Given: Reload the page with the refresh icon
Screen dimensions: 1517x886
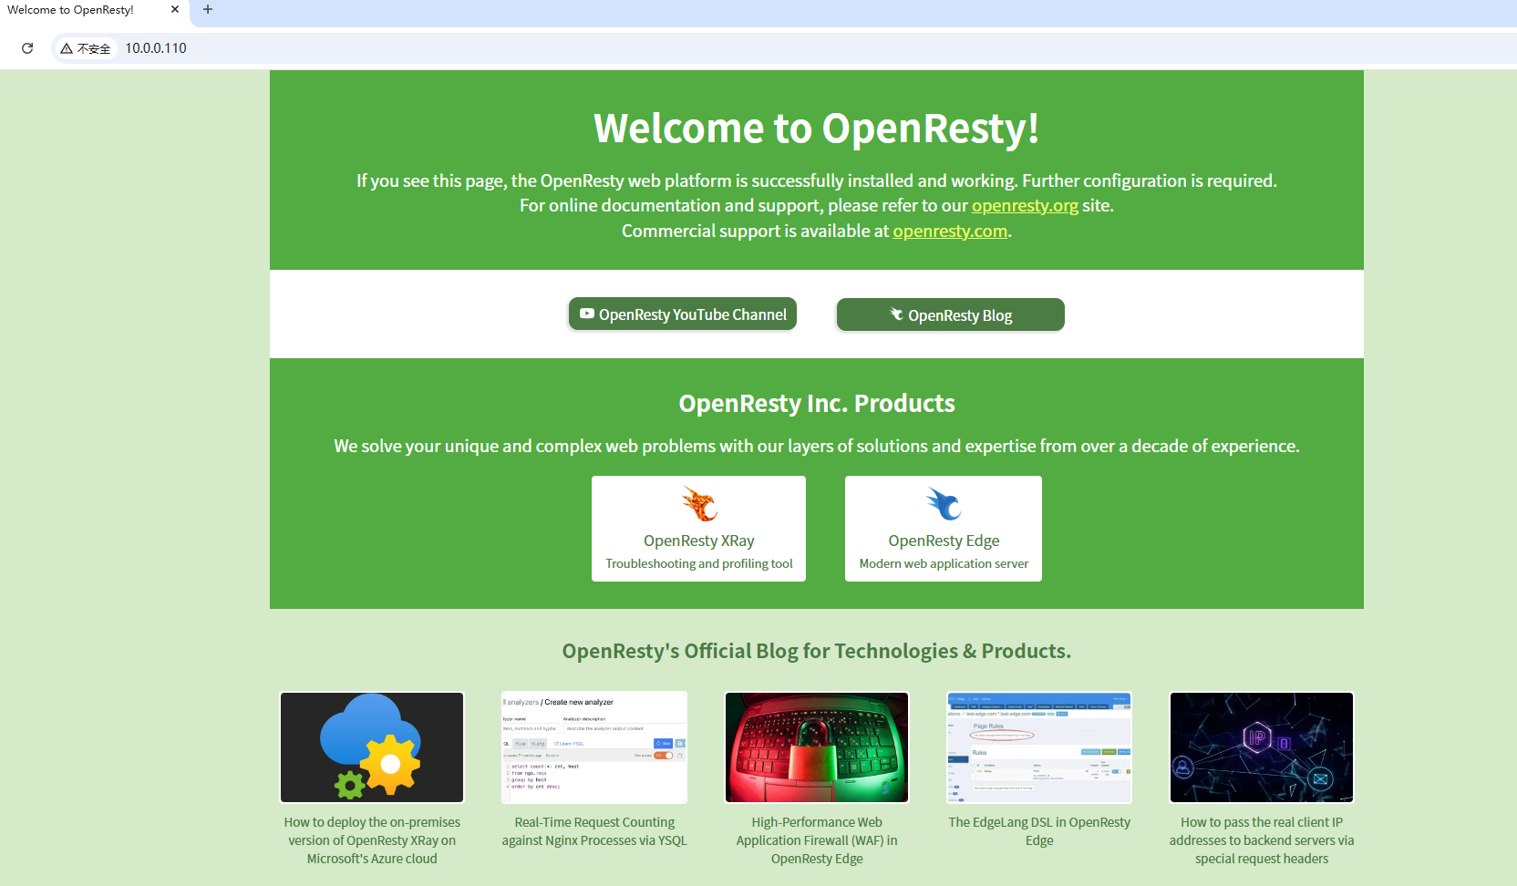Looking at the screenshot, I should pyautogui.click(x=27, y=48).
